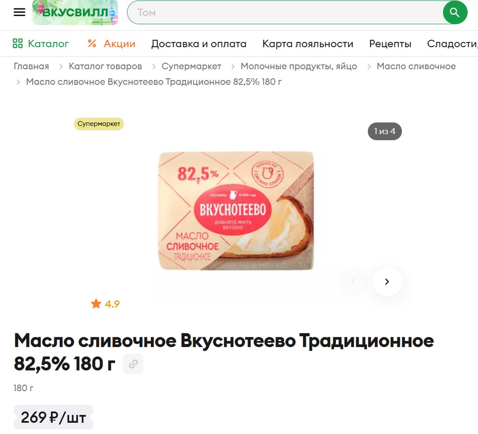
Task: Open the hamburger menu icon
Action: pyautogui.click(x=19, y=12)
